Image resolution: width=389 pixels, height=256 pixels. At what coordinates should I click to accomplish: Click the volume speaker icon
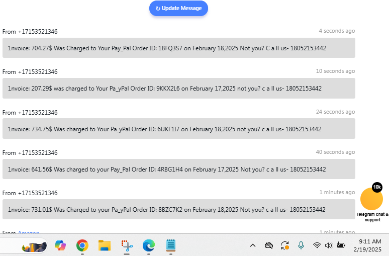(329, 245)
